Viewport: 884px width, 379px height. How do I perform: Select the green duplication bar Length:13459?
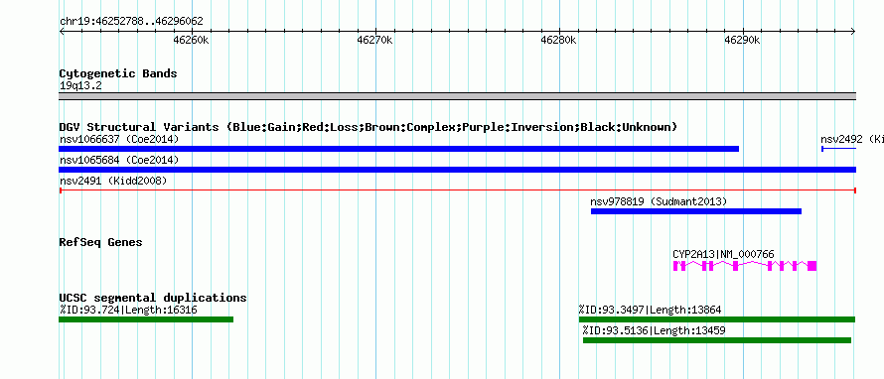click(x=717, y=340)
